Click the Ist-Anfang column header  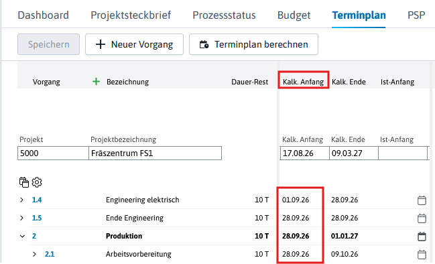pos(397,82)
